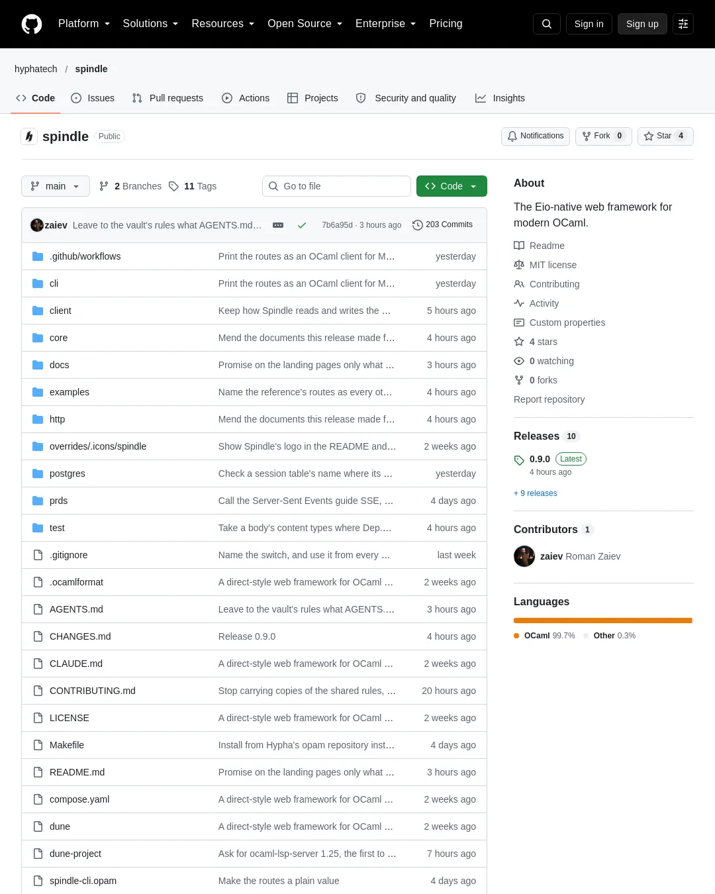Click the file icon next to .gitignore
Viewport: 715px width, 894px height.
point(38,555)
